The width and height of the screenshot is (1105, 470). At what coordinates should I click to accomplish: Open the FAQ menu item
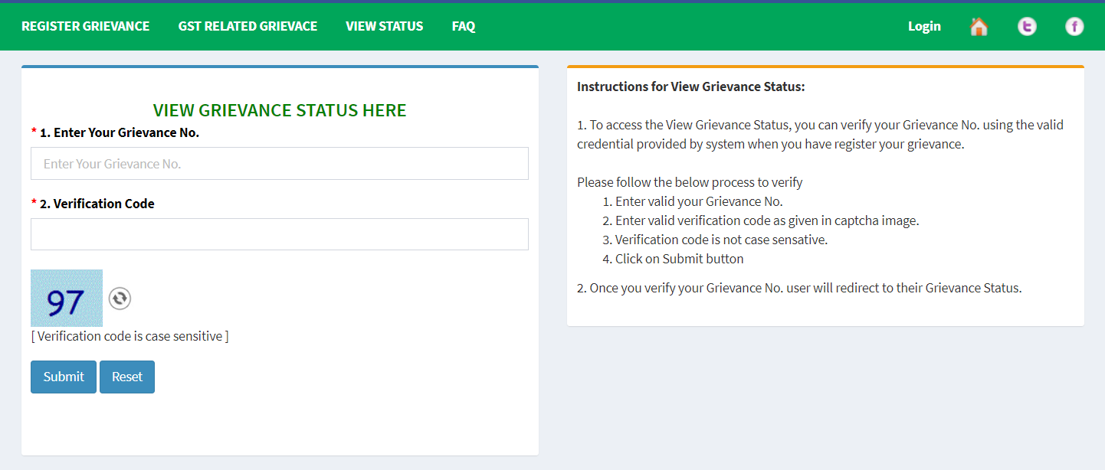pos(463,26)
